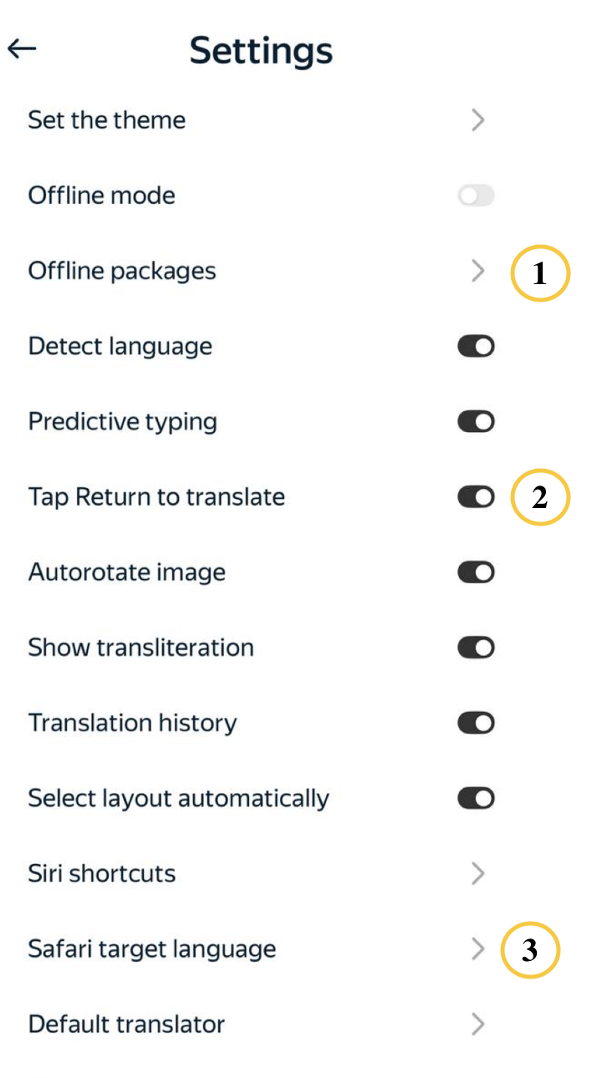Screen dimensions: 597x1078
Task: Click the yellow circle marker numbered 3
Action: (x=529, y=950)
